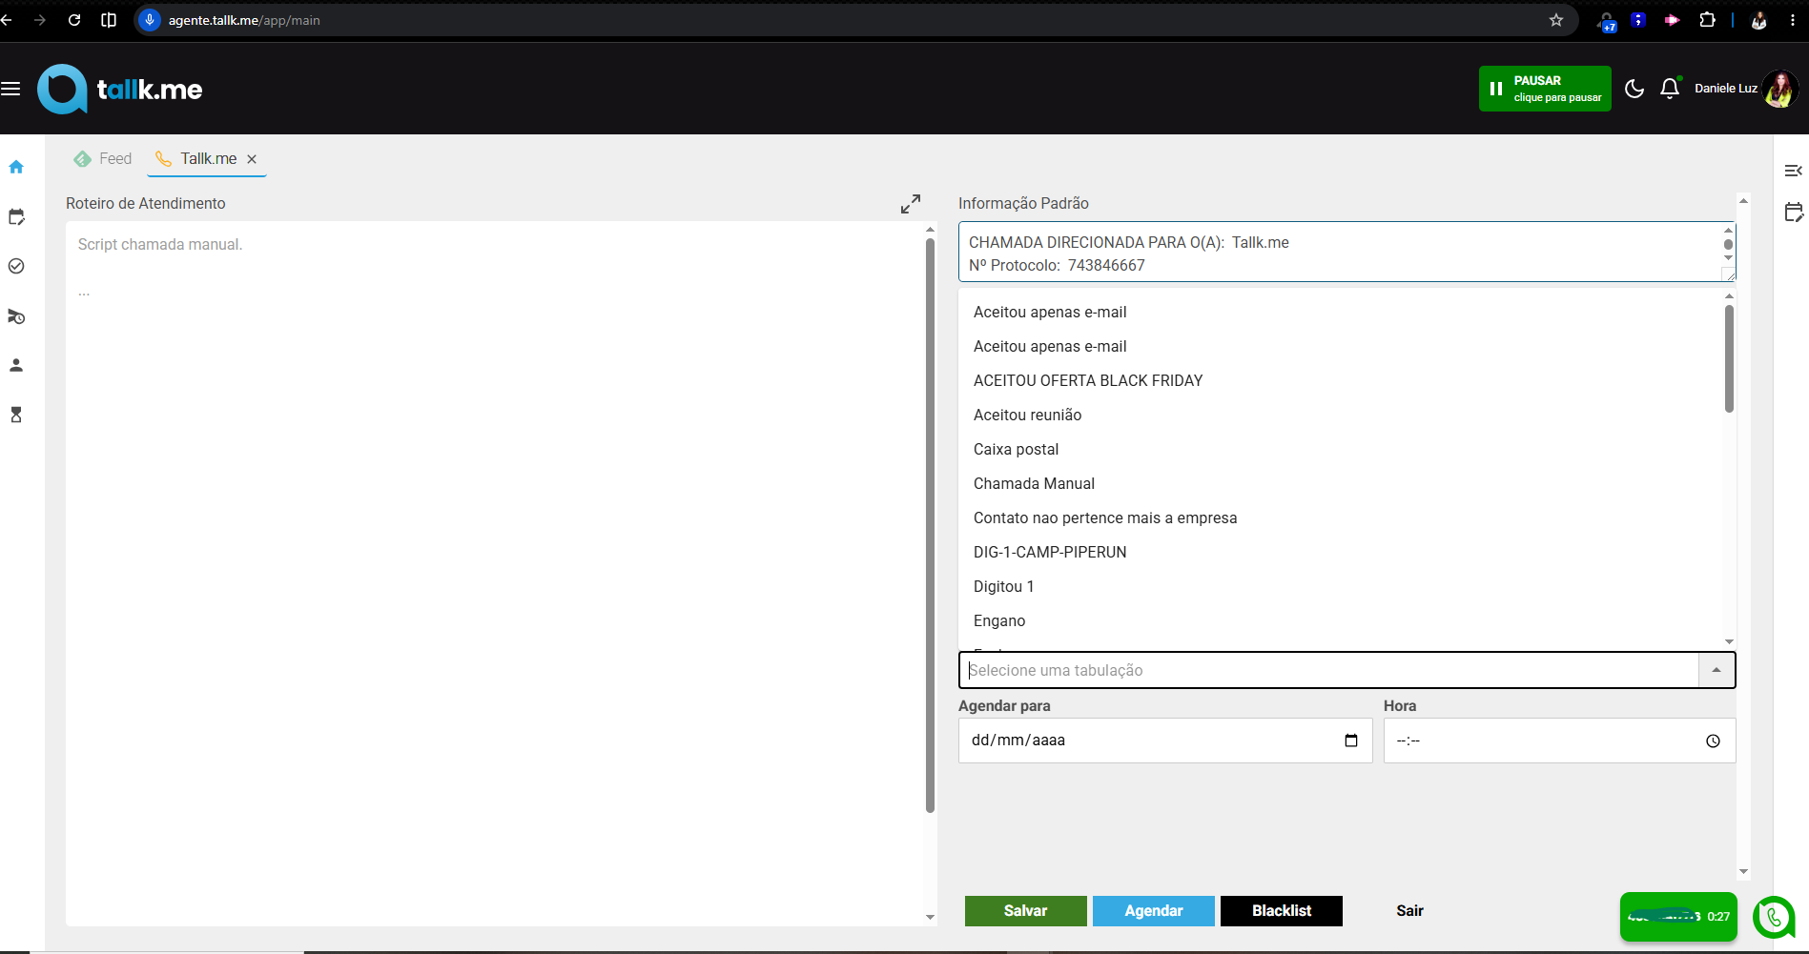
Task: Pause the agent with PAUSAR button
Action: 1545,89
